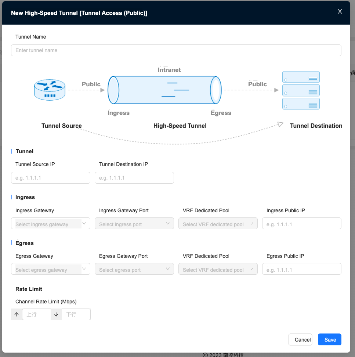
Task: Click the Tunnel Source router icon
Action: tap(50, 90)
